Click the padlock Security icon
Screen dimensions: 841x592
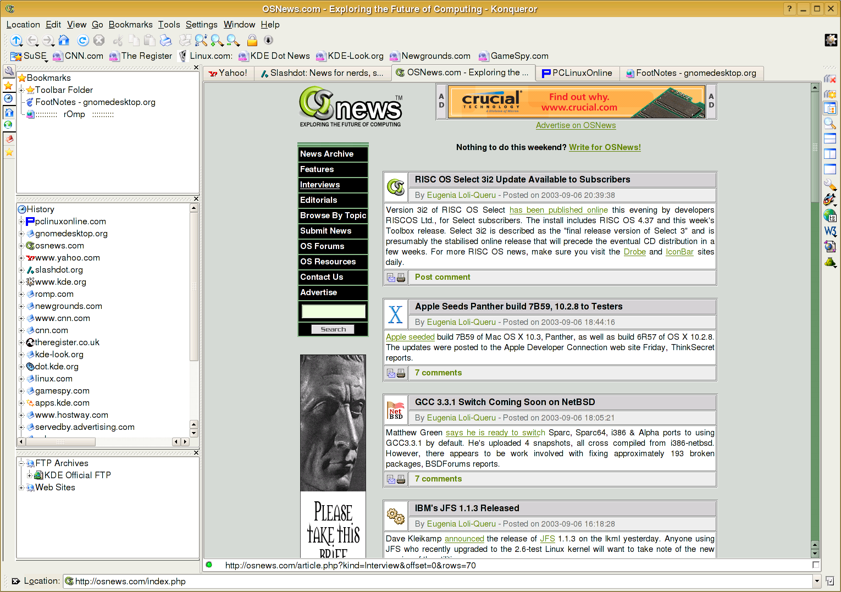252,40
